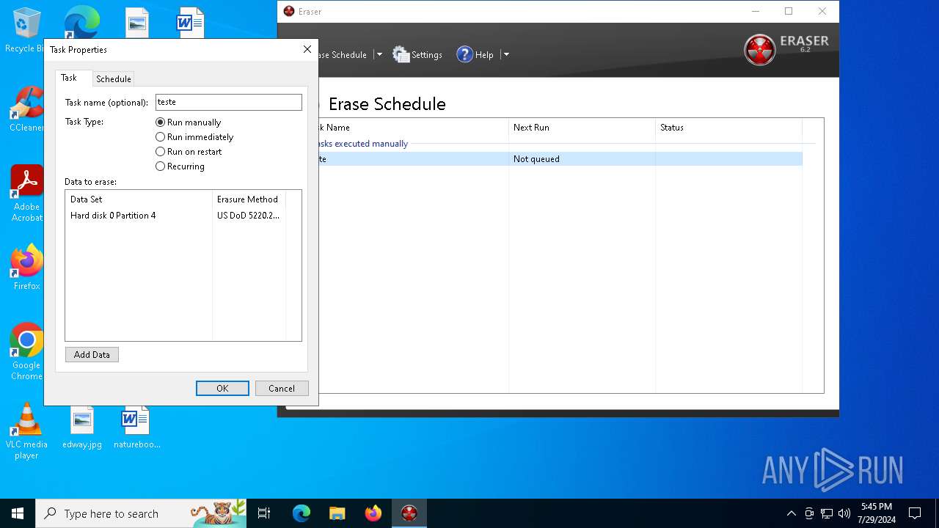
Task: Switch to the Schedule tab
Action: point(114,78)
